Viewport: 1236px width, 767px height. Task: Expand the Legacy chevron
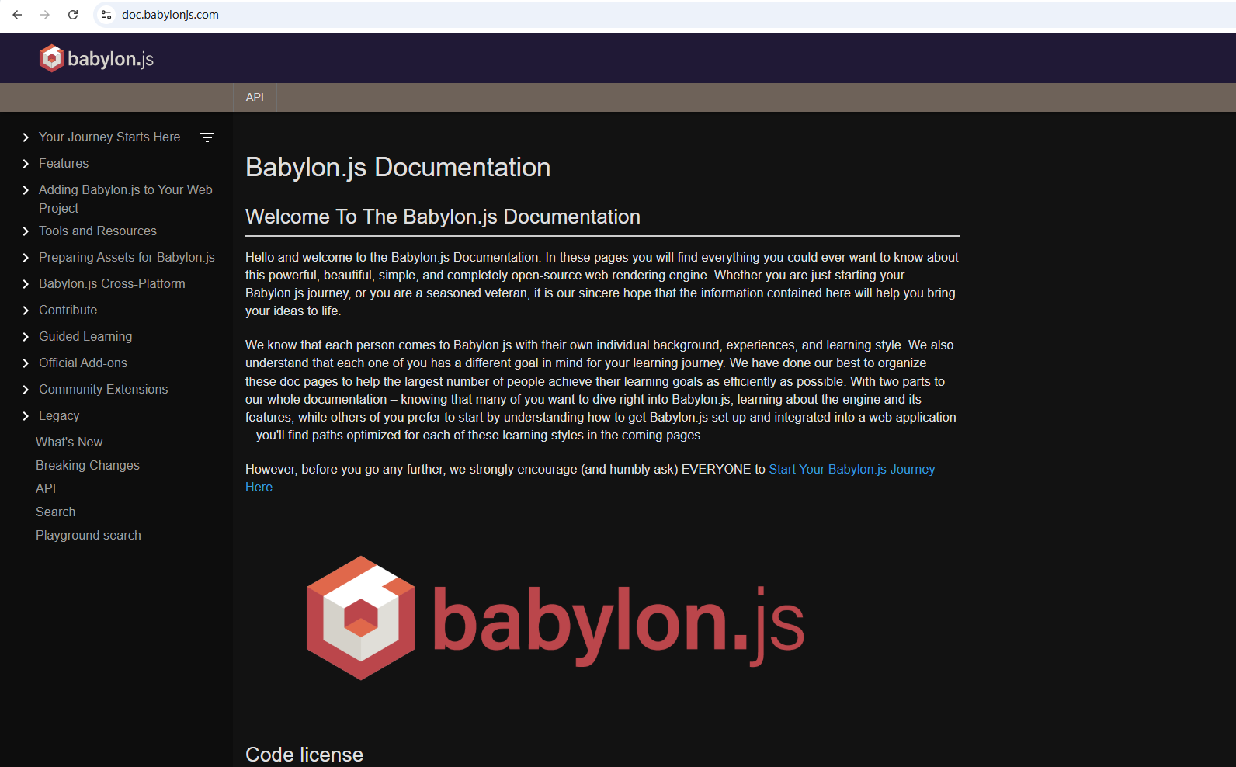click(26, 416)
